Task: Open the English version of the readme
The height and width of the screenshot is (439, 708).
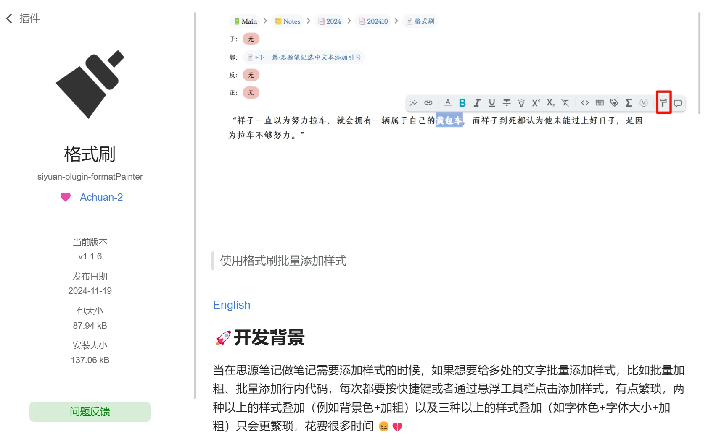Action: (232, 305)
